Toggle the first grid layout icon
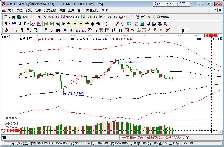Image resolution: width=224 pixels, height=147 pixels. click(182, 30)
